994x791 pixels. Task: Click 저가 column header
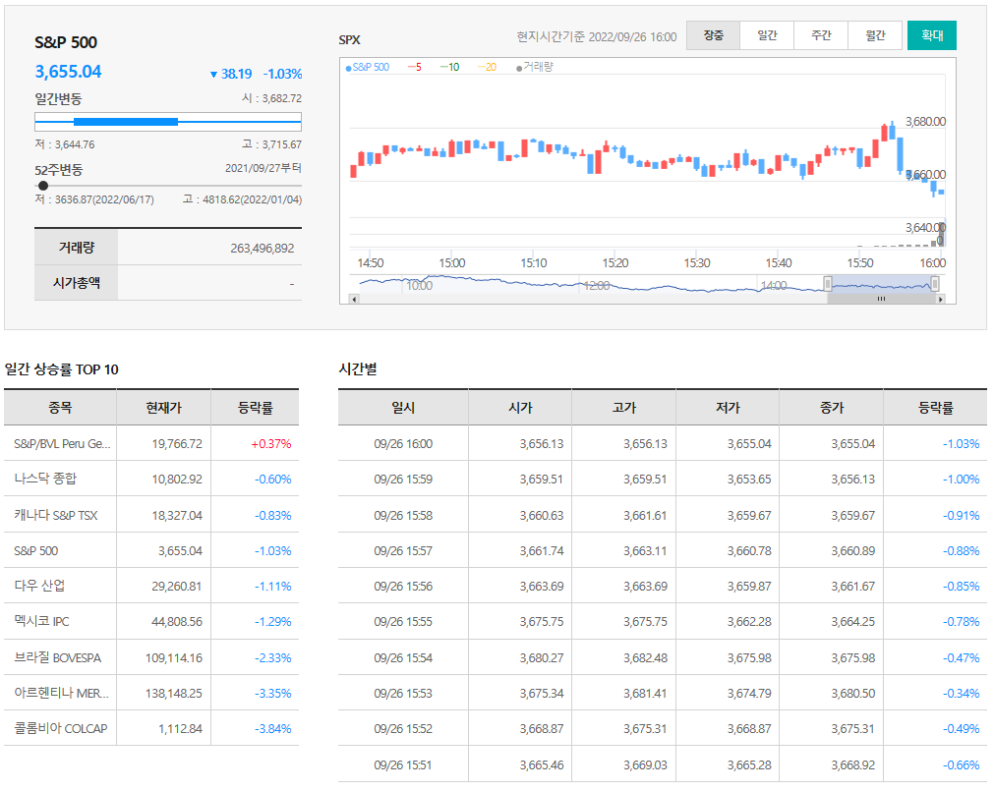click(728, 408)
